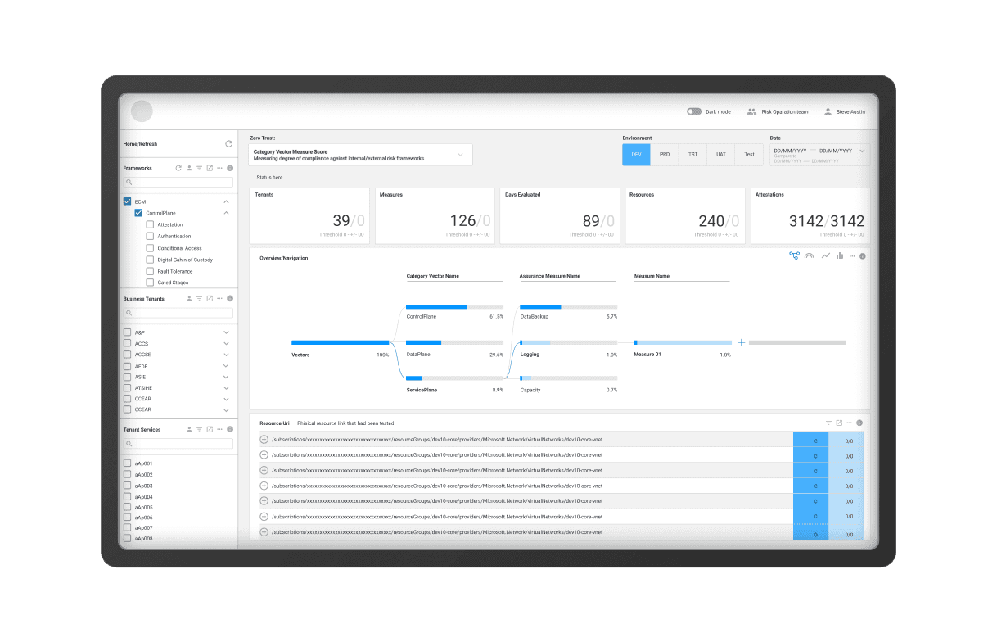
Task: Click the Home/Refresh label
Action: click(x=140, y=144)
